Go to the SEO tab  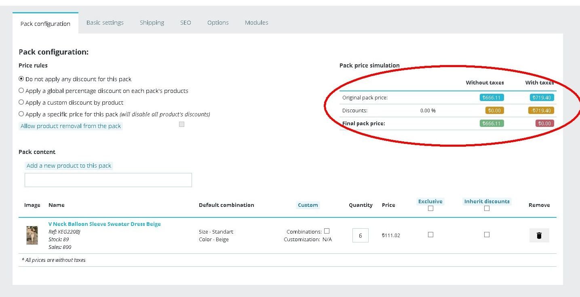pyautogui.click(x=186, y=23)
